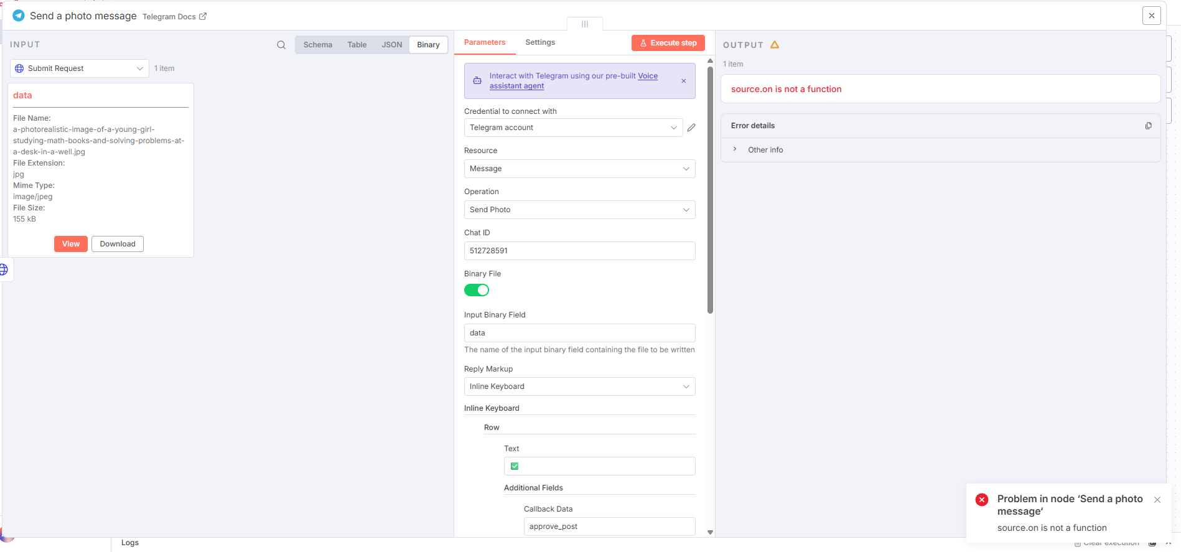
Task: Download the binary data file
Action: click(x=118, y=244)
